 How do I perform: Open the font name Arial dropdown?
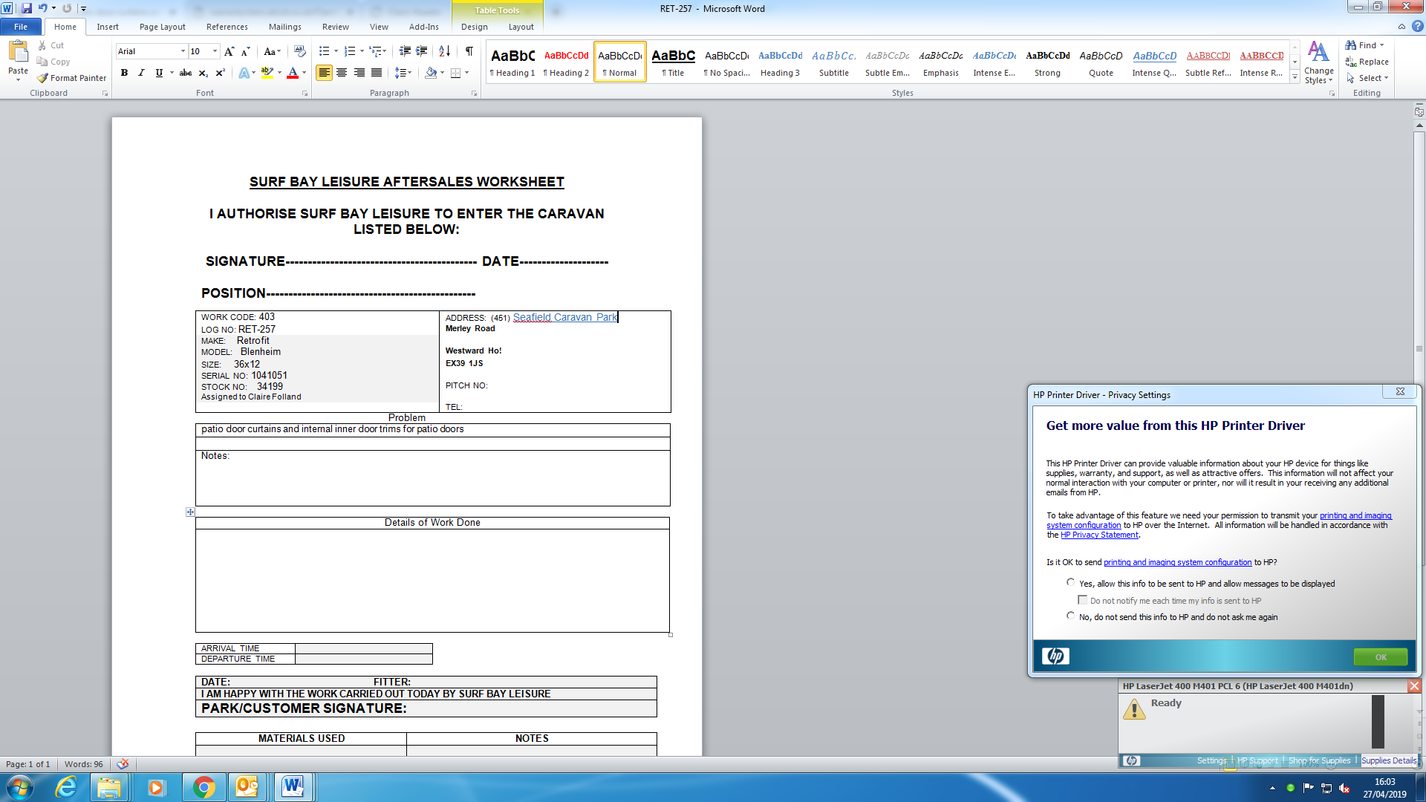click(183, 51)
